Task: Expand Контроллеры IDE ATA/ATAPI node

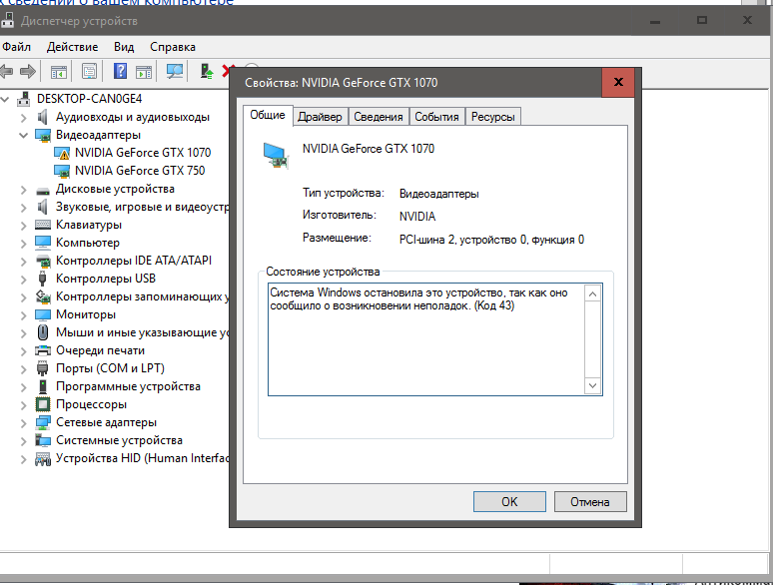Action: [x=23, y=261]
